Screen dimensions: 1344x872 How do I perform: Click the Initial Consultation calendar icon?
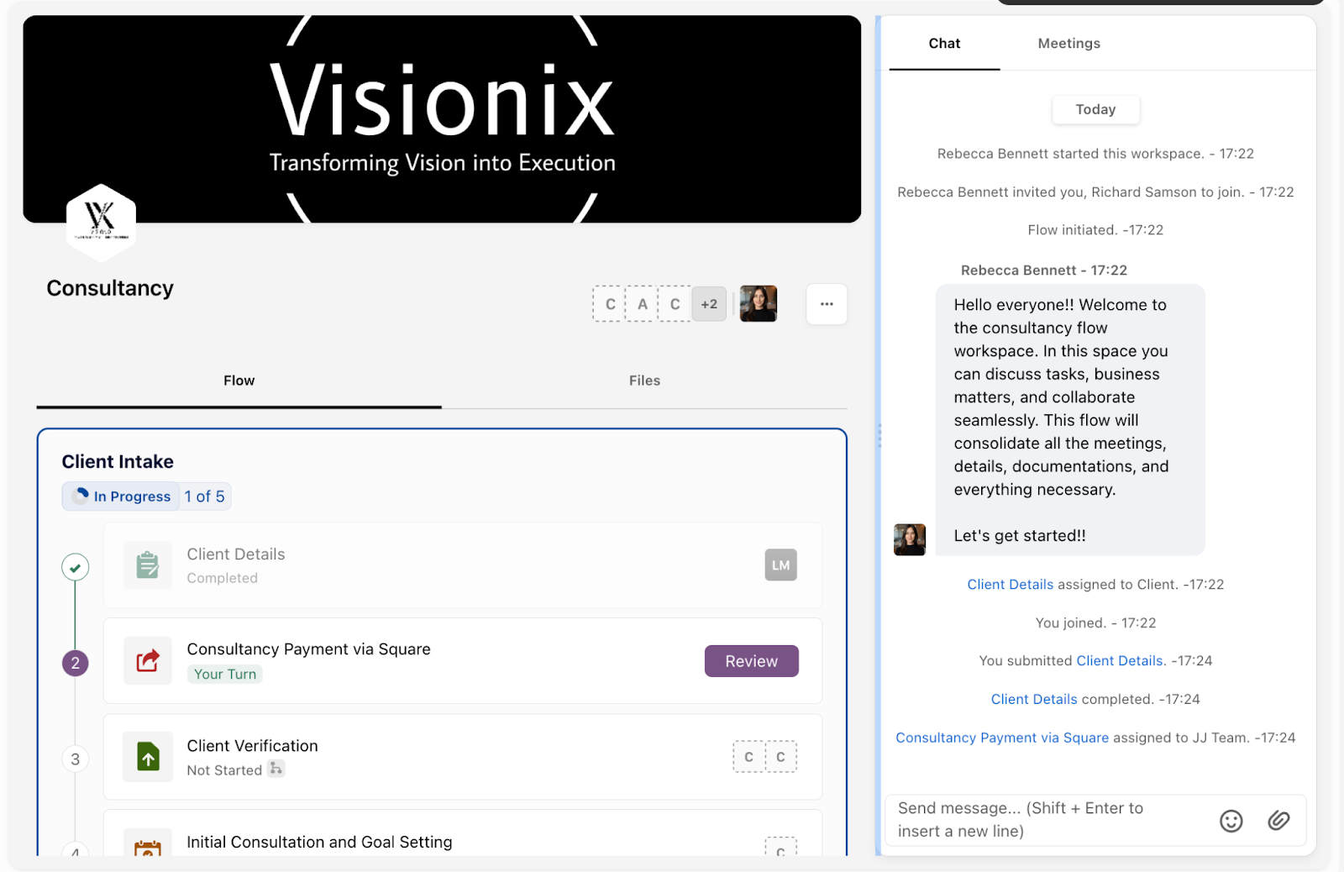pyautogui.click(x=148, y=843)
